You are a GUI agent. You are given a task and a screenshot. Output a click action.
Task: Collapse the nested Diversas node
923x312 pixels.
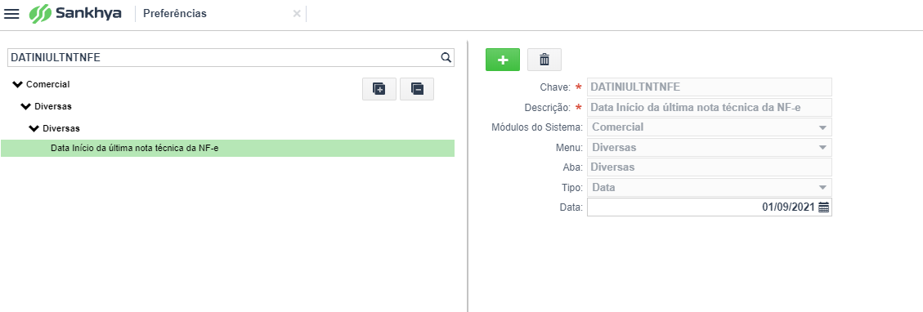(x=34, y=128)
